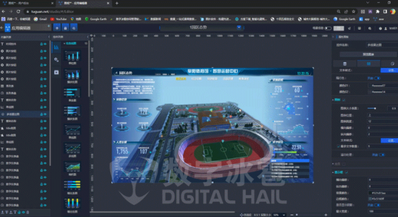The height and width of the screenshot is (217, 398).
Task: Switch to the data tab with the database icon
Action: tap(345, 64)
